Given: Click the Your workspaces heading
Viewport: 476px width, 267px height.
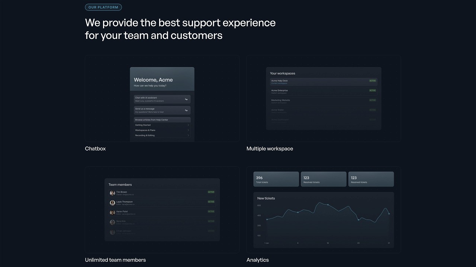Looking at the screenshot, I should (x=283, y=73).
